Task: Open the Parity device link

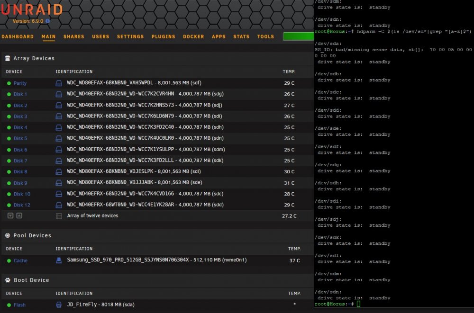Action: click(20, 83)
